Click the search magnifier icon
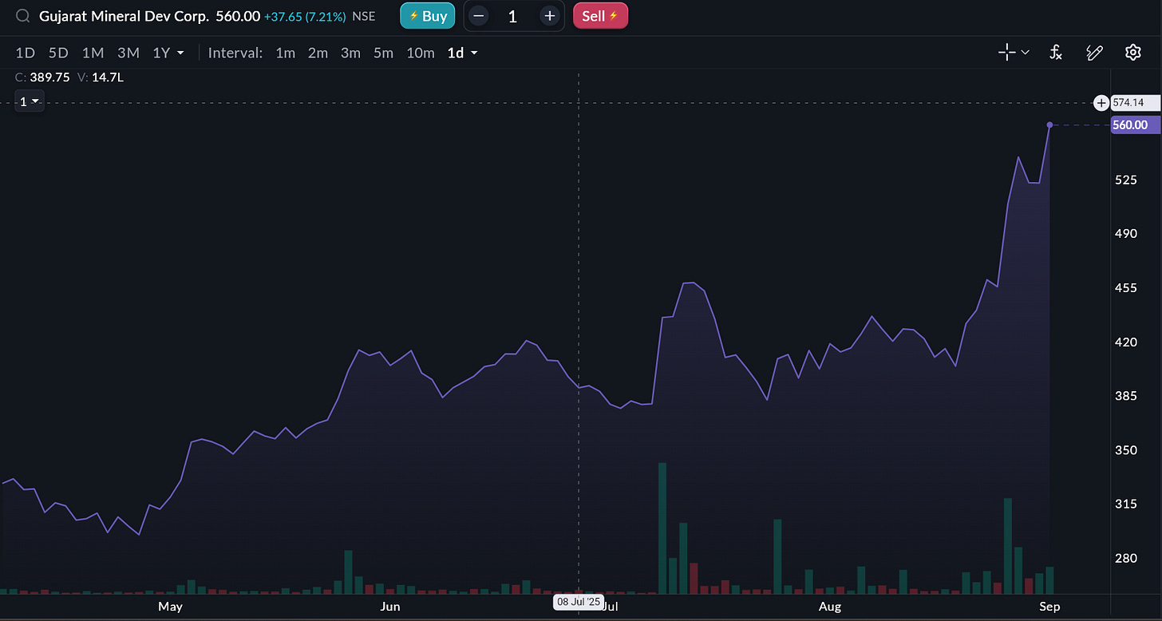Viewport: 1162px width, 621px height. click(24, 16)
